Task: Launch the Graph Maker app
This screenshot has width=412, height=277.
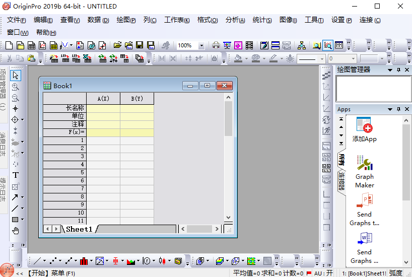Action: point(365,172)
